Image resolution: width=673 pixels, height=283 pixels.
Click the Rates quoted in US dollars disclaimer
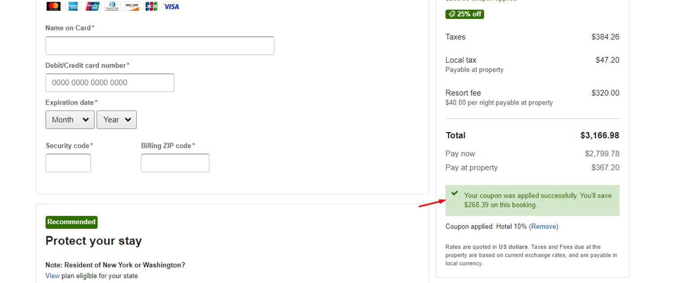tap(531, 255)
